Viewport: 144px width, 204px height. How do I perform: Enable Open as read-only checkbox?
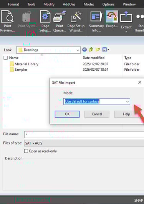click(26, 151)
